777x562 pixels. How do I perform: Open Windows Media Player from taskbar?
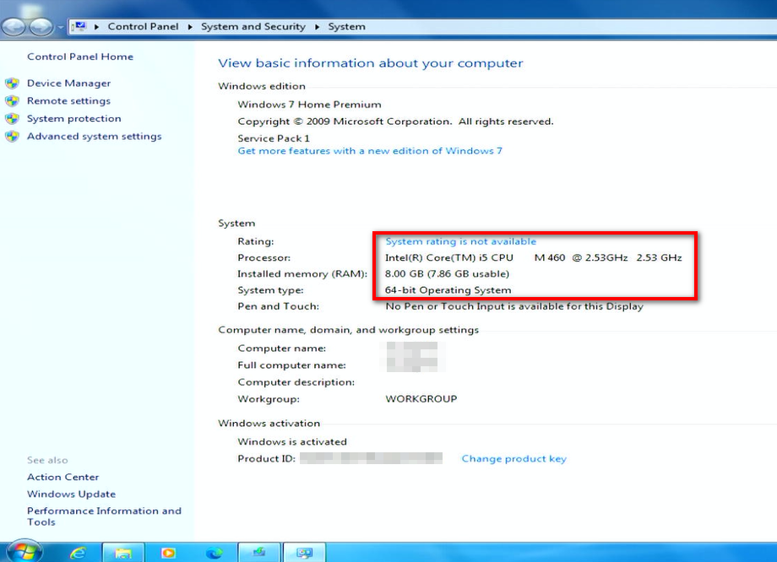(x=168, y=553)
